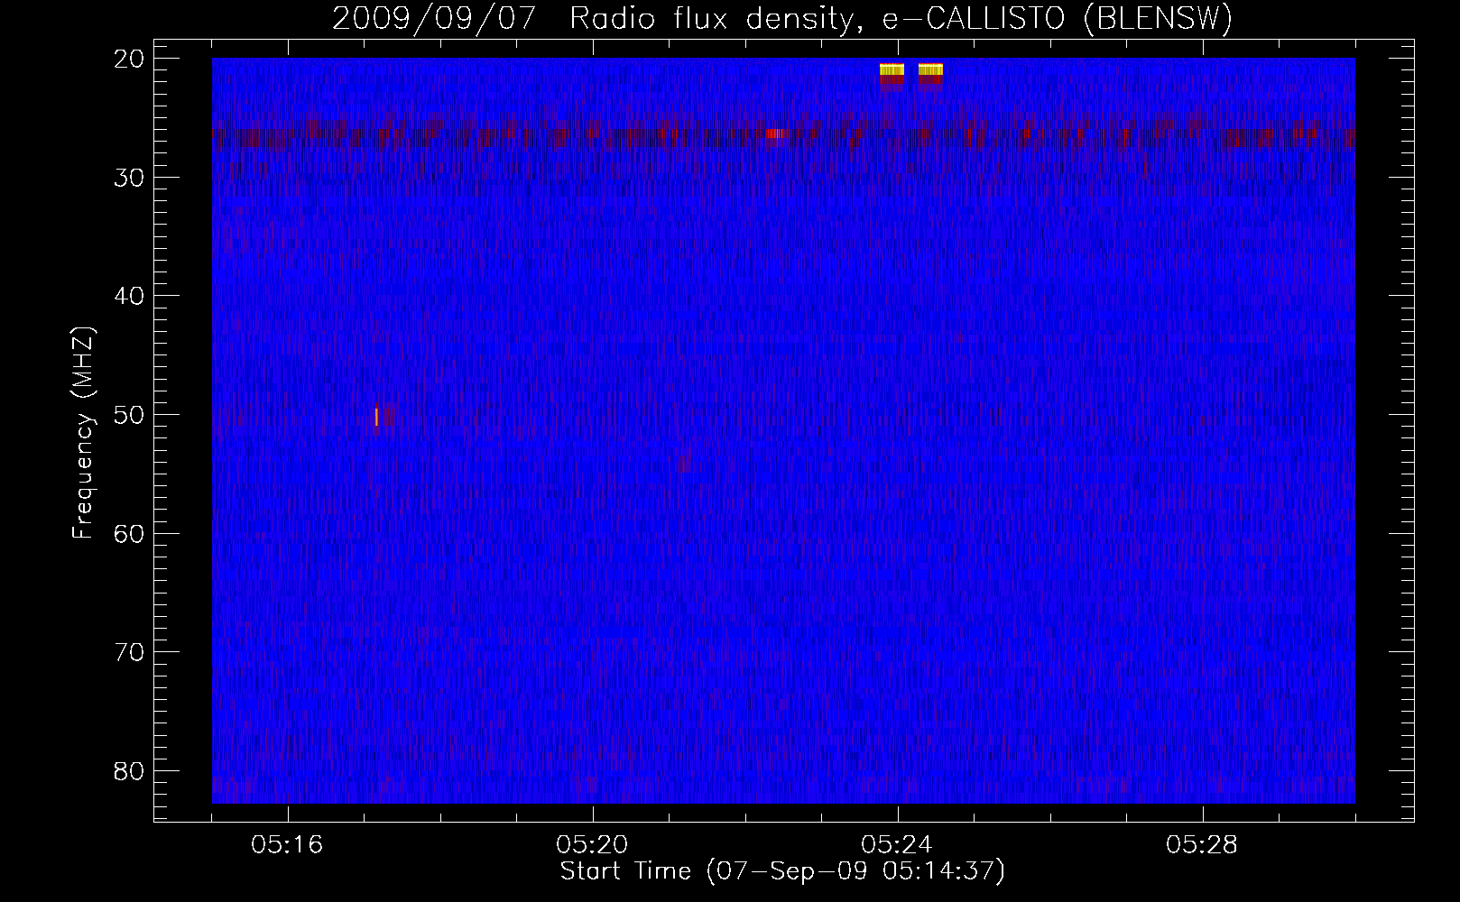Click the 05:28 time tick label

[1202, 845]
